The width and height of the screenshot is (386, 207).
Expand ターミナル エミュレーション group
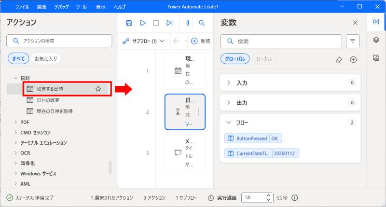16,143
